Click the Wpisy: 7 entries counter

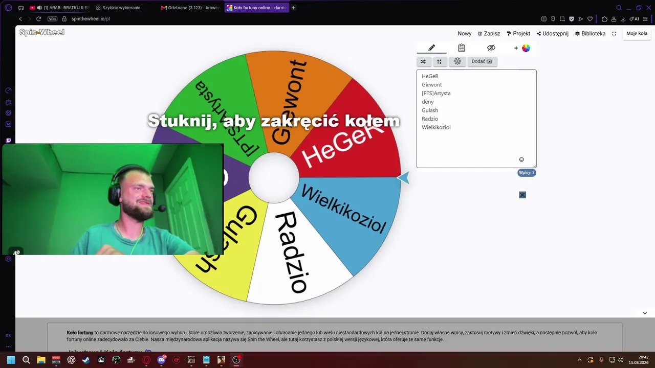pos(527,173)
